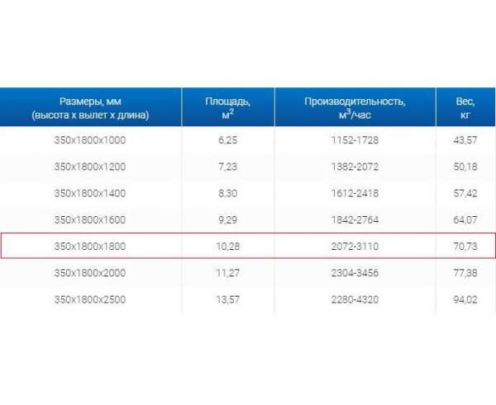
Task: Click the area value 13,57
Action: [x=228, y=299]
